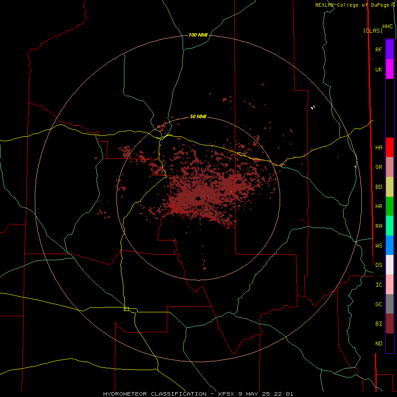Click the ND black legend swatch
The image size is (397, 397).
tap(390, 343)
